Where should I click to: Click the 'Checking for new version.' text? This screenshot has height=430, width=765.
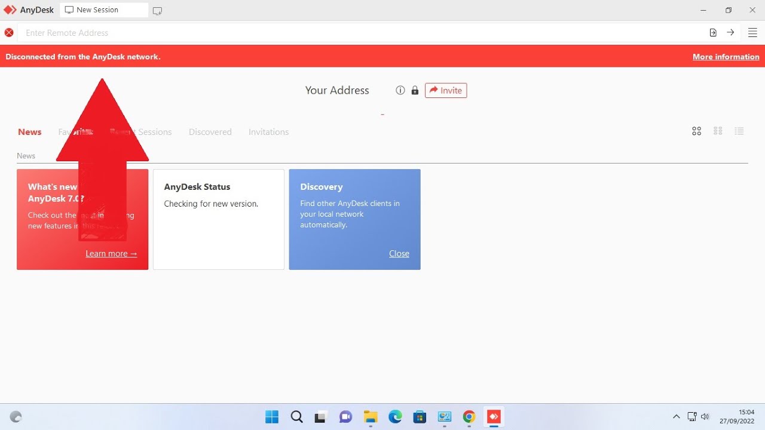point(211,204)
